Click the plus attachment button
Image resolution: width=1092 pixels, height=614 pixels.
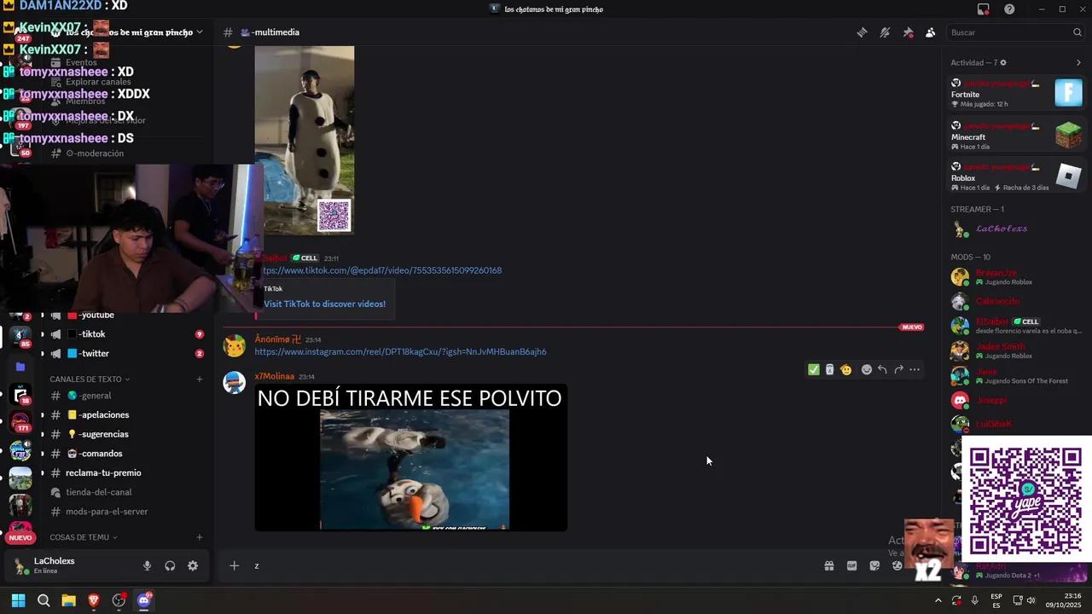pos(234,565)
